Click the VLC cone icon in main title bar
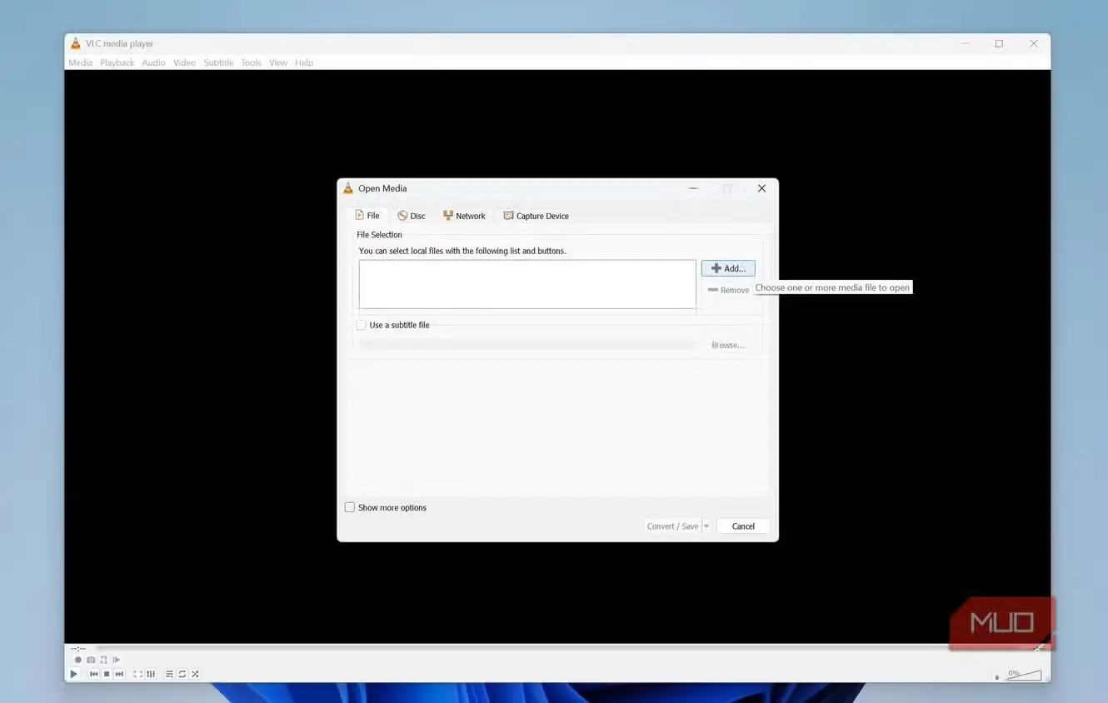This screenshot has height=703, width=1108. coord(75,43)
